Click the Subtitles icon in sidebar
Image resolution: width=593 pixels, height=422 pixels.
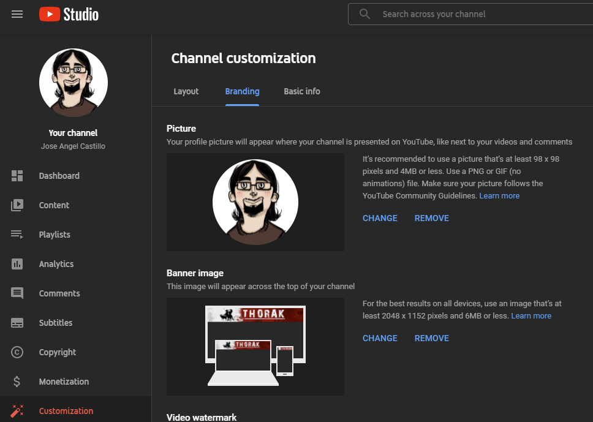[x=17, y=323]
